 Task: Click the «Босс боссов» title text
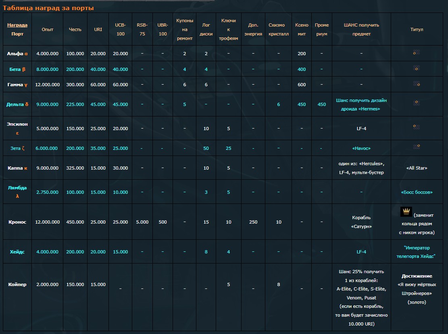click(x=417, y=192)
